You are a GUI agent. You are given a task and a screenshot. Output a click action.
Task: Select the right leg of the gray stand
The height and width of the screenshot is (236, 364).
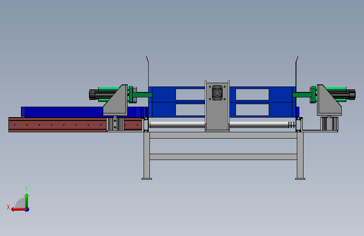(x=300, y=155)
